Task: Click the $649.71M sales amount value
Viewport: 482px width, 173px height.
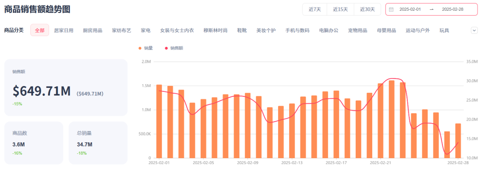Action: coord(42,91)
